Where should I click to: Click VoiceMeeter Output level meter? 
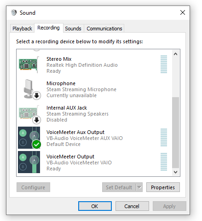(x=164, y=162)
